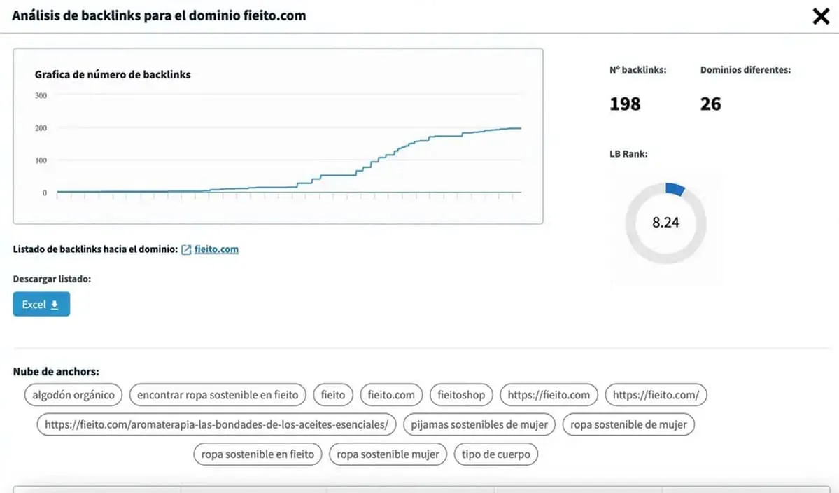Select the 'https://fieito.com/' anchor with trailing slash
Screen dimensions: 839x493
pyautogui.click(x=656, y=395)
